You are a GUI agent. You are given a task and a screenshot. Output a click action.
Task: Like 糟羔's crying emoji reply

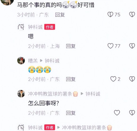pos(113,79)
